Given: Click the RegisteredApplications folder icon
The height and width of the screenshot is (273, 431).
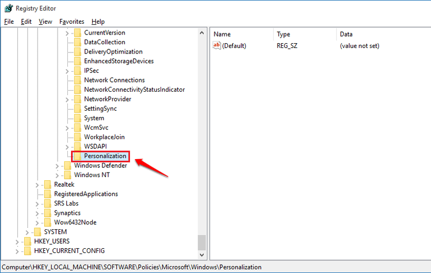Looking at the screenshot, I should 47,194.
